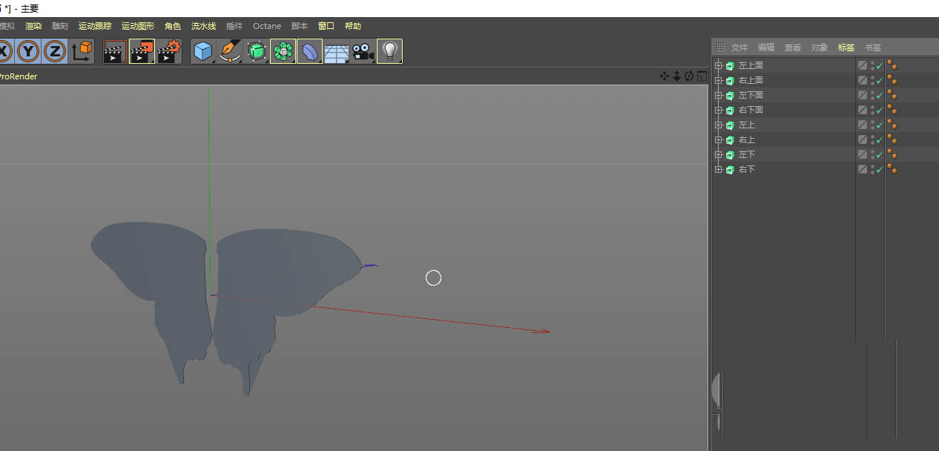
Task: Disable 左下面 generator green checkmark
Action: click(x=880, y=96)
